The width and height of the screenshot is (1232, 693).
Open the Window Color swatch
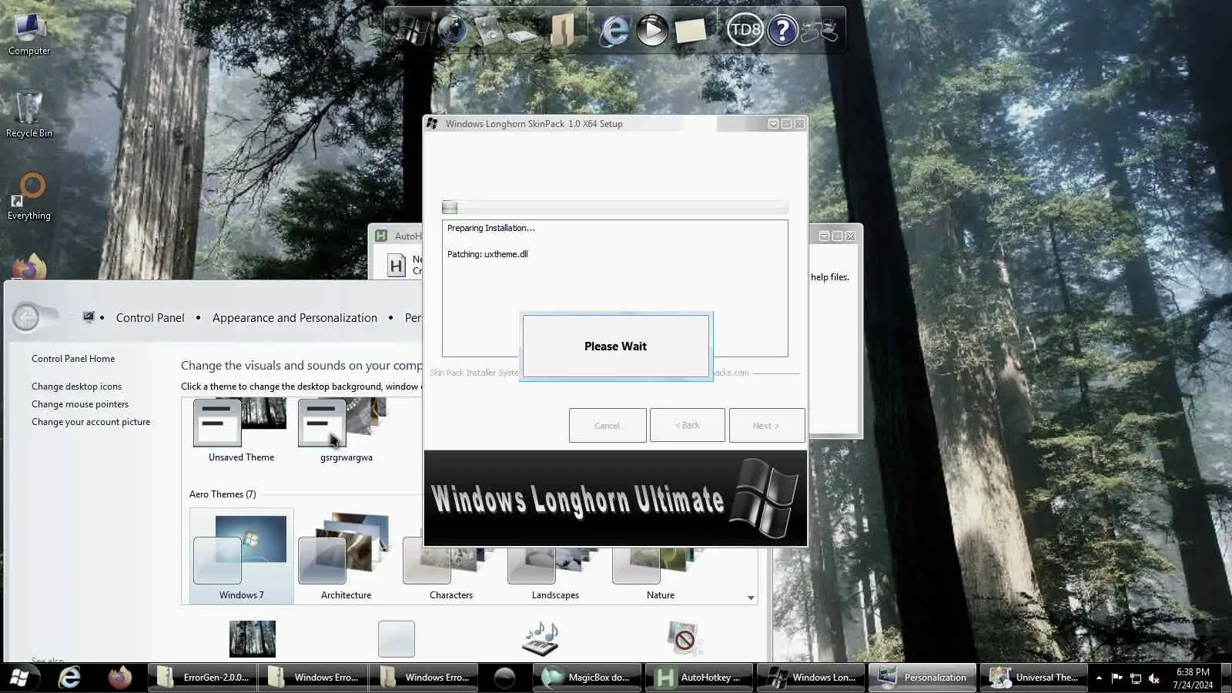(397, 639)
